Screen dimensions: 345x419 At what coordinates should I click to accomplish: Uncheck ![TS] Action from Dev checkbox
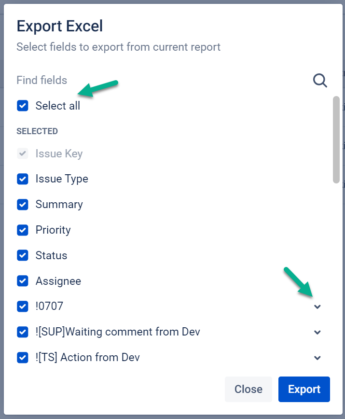pyautogui.click(x=23, y=358)
